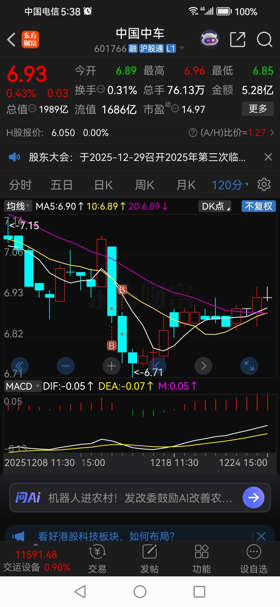Tap the promo megaphone icon

18,536
